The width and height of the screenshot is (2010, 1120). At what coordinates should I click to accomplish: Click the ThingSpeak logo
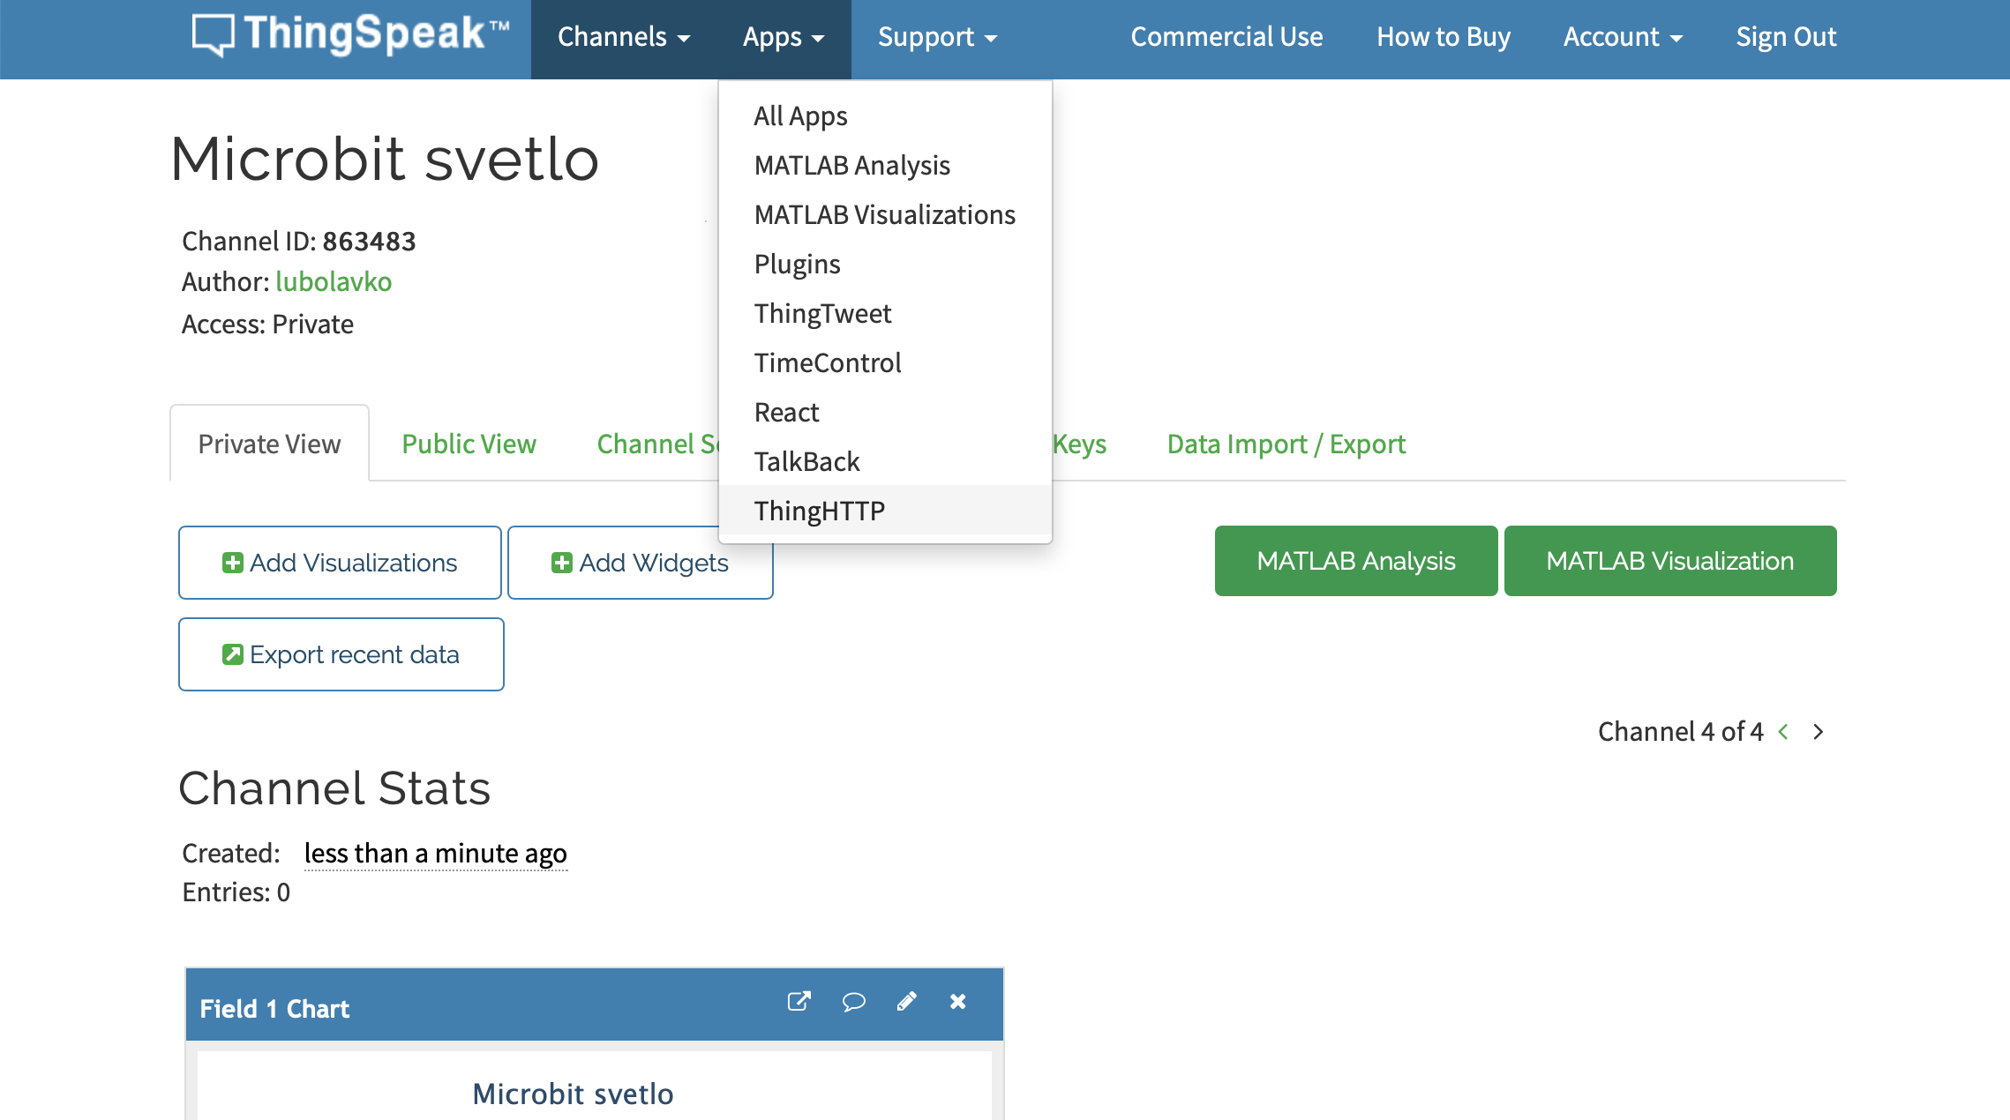351,35
